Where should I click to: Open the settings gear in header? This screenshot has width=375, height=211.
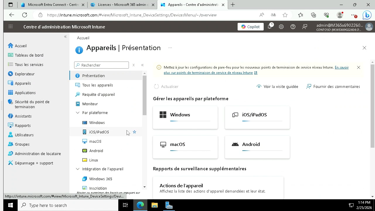coord(281,27)
